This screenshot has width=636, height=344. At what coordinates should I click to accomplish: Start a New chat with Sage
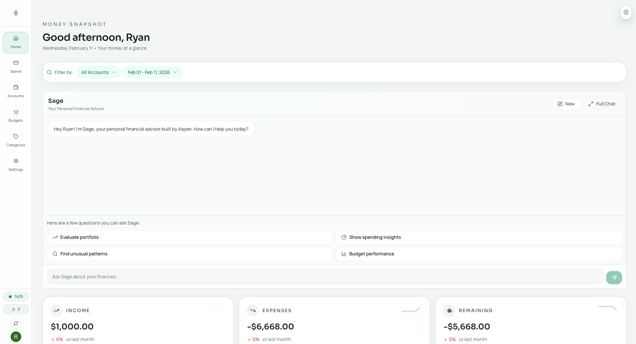(566, 103)
